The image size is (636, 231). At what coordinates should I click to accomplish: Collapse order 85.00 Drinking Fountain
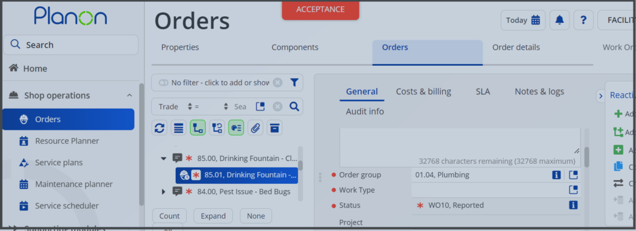coord(163,158)
